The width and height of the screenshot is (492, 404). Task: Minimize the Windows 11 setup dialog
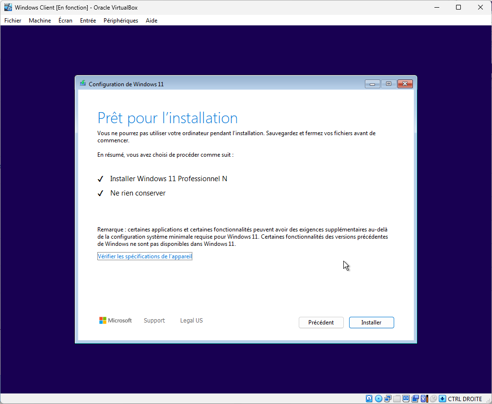pyautogui.click(x=373, y=84)
